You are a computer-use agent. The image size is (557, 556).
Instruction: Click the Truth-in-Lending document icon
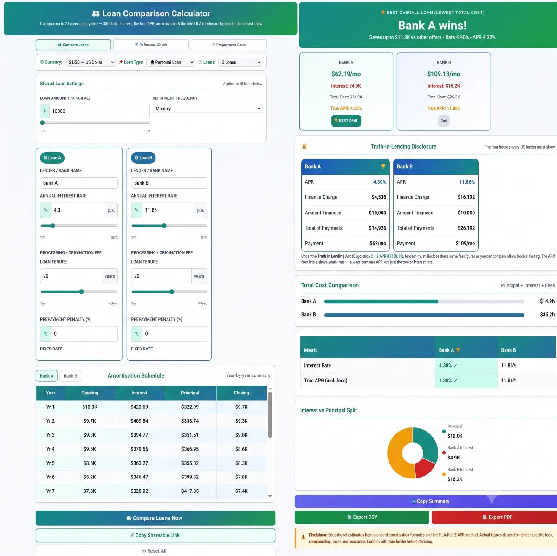tap(304, 147)
